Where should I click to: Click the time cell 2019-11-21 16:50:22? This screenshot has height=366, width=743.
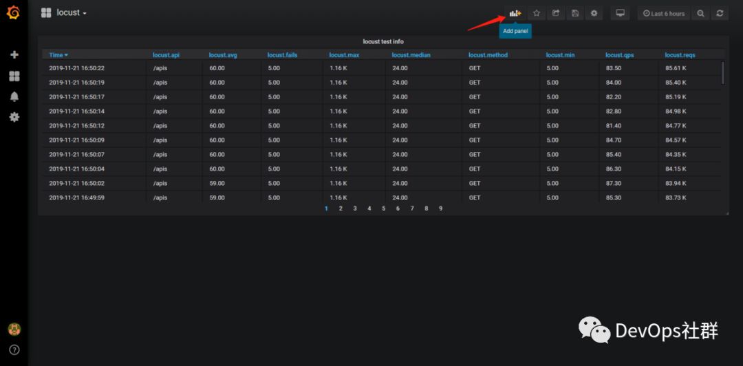(77, 68)
